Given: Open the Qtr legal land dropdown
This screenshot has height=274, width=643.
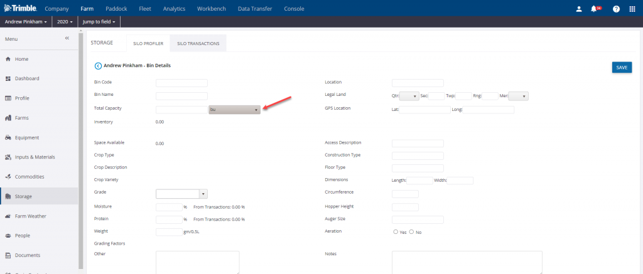Looking at the screenshot, I should 408,97.
